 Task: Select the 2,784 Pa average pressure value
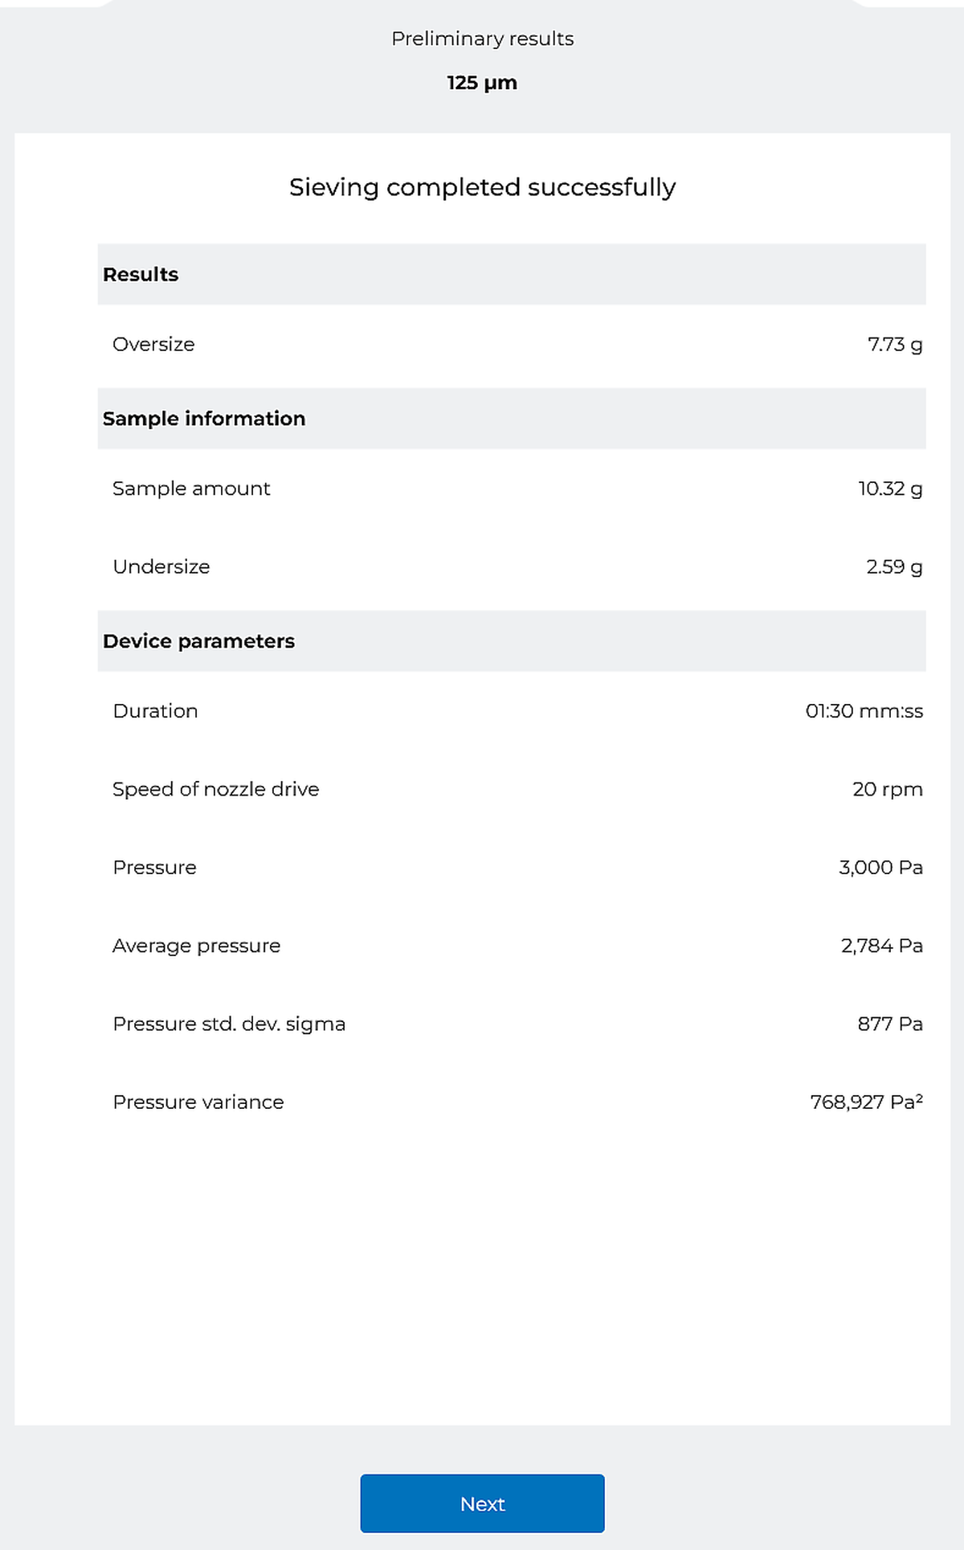point(881,946)
